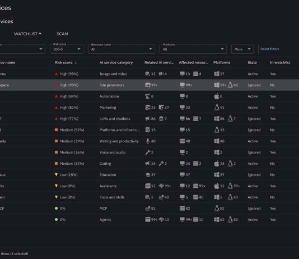The image size is (299, 259).
Task: Click the stack layers icon in LLMs and chatbots row
Action: coord(161,119)
